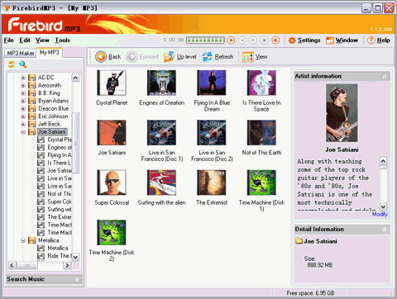397x299 pixels.
Task: Collapse the Detail Information panel
Action: click(x=385, y=230)
